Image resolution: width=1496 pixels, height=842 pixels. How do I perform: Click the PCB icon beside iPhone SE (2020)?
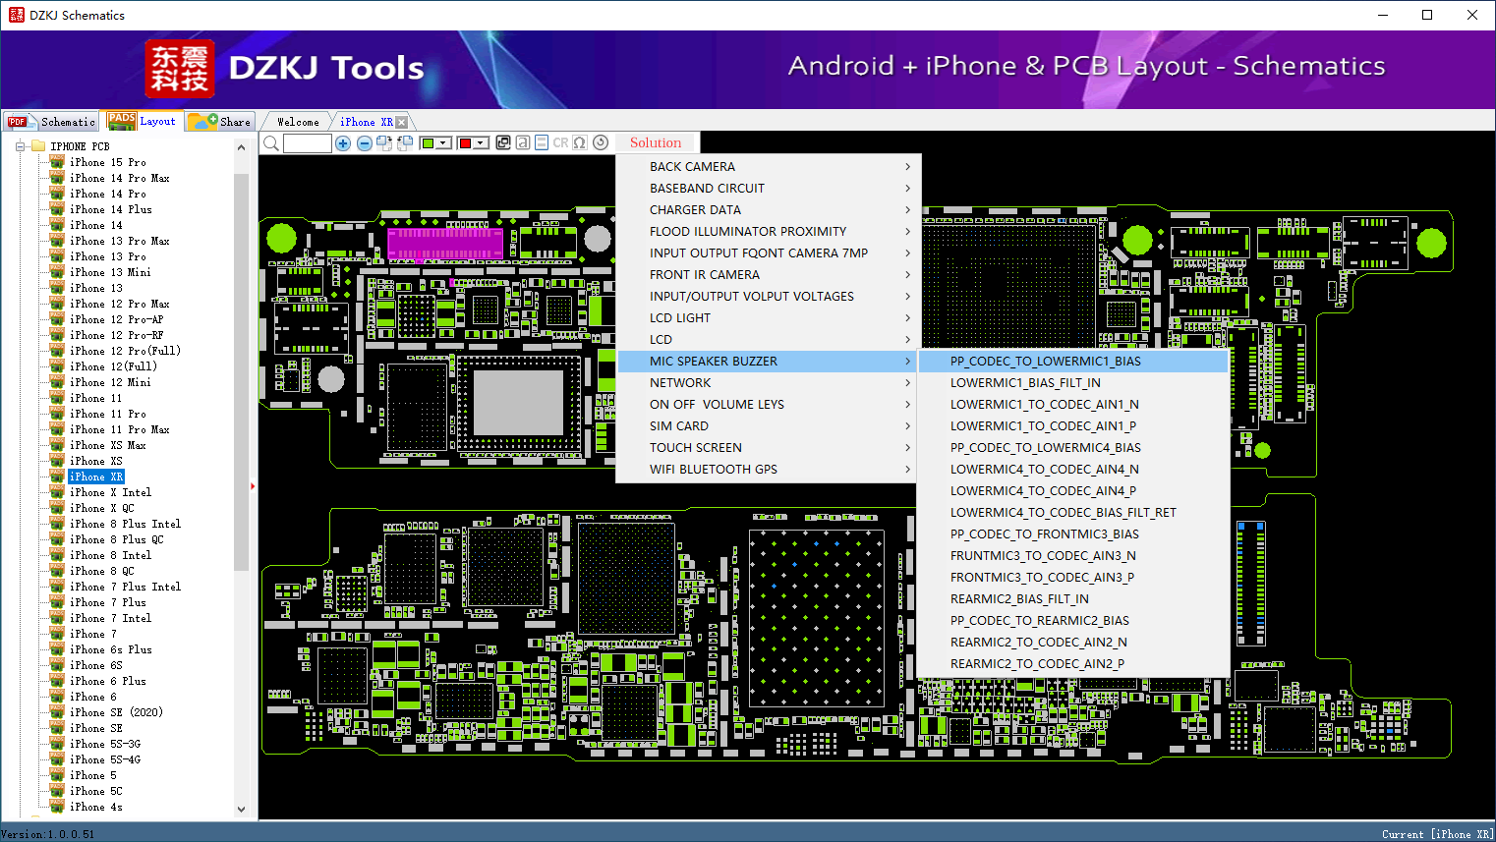coord(57,712)
